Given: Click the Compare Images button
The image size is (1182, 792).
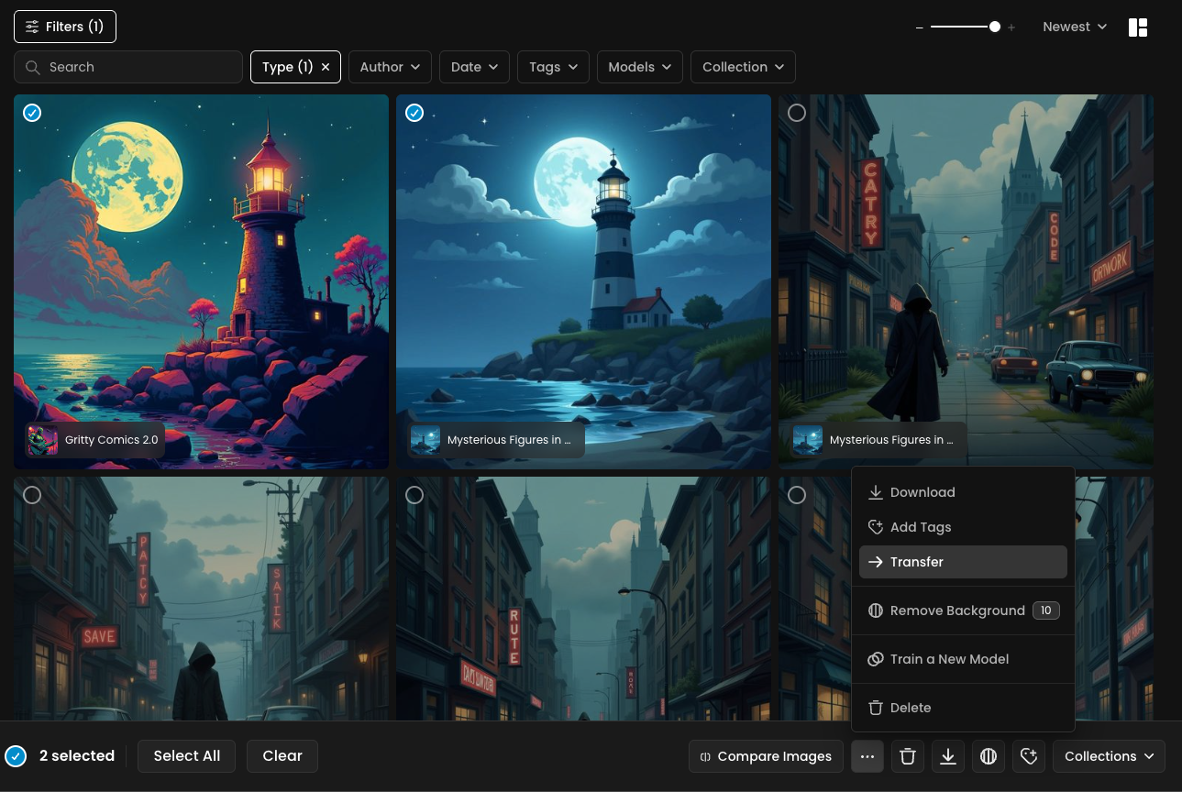Looking at the screenshot, I should [766, 756].
